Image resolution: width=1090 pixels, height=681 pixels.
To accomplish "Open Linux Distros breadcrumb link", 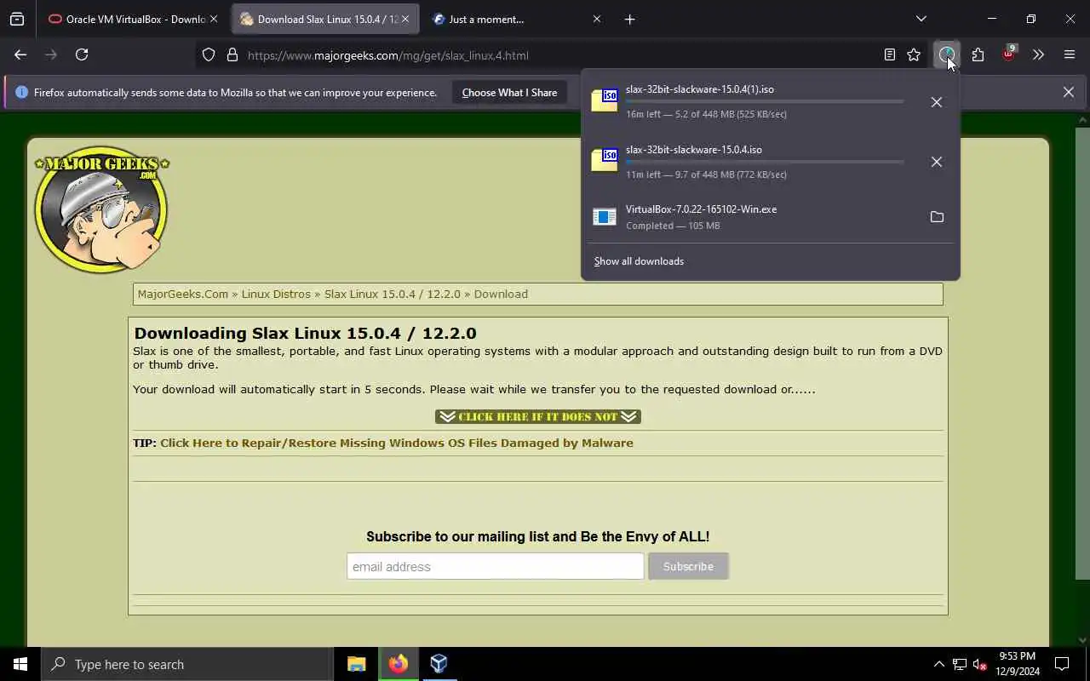I will (x=276, y=294).
